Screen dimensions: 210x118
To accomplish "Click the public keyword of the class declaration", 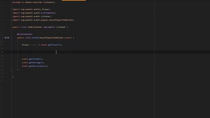I will coord(16,27).
